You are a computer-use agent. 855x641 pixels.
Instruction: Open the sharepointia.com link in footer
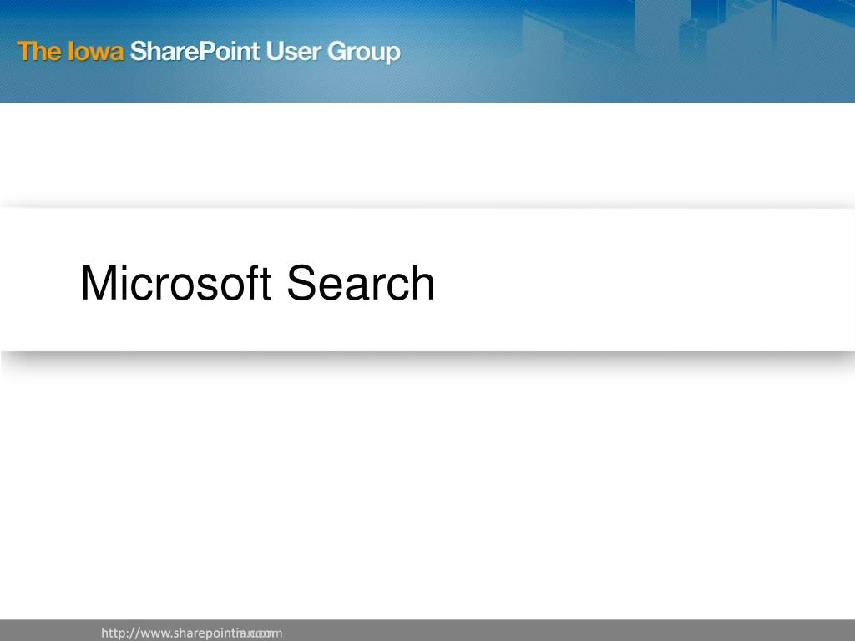coord(191,633)
